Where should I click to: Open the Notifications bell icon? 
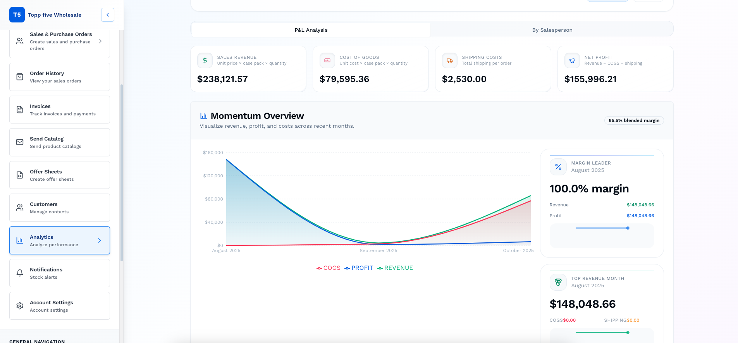pos(20,273)
